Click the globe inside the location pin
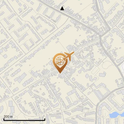Image resolution: width=124 pixels, height=124 pixels. [60, 60]
